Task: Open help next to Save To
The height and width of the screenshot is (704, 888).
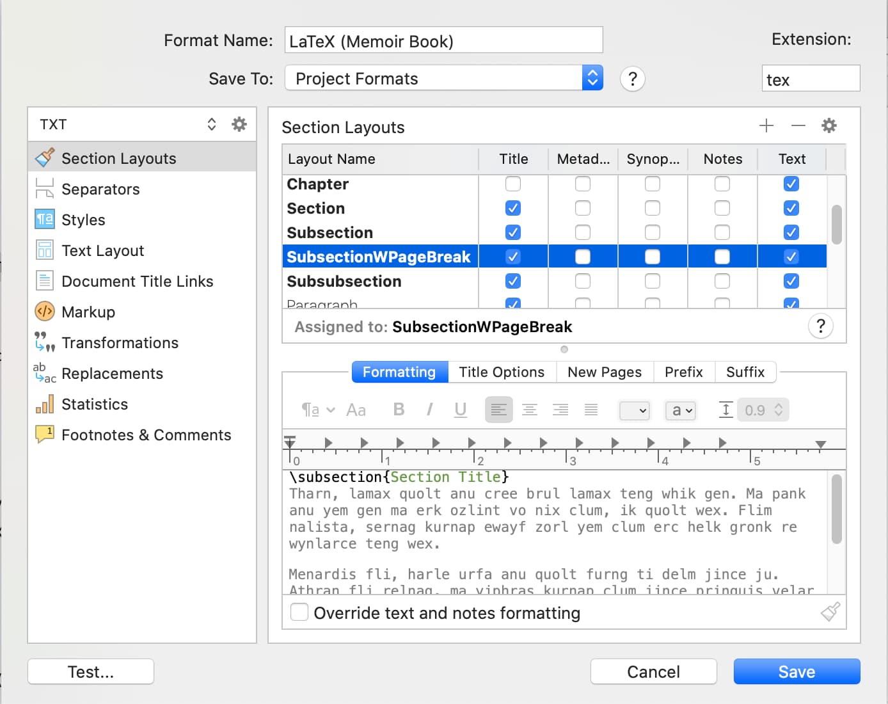Action: tap(632, 79)
